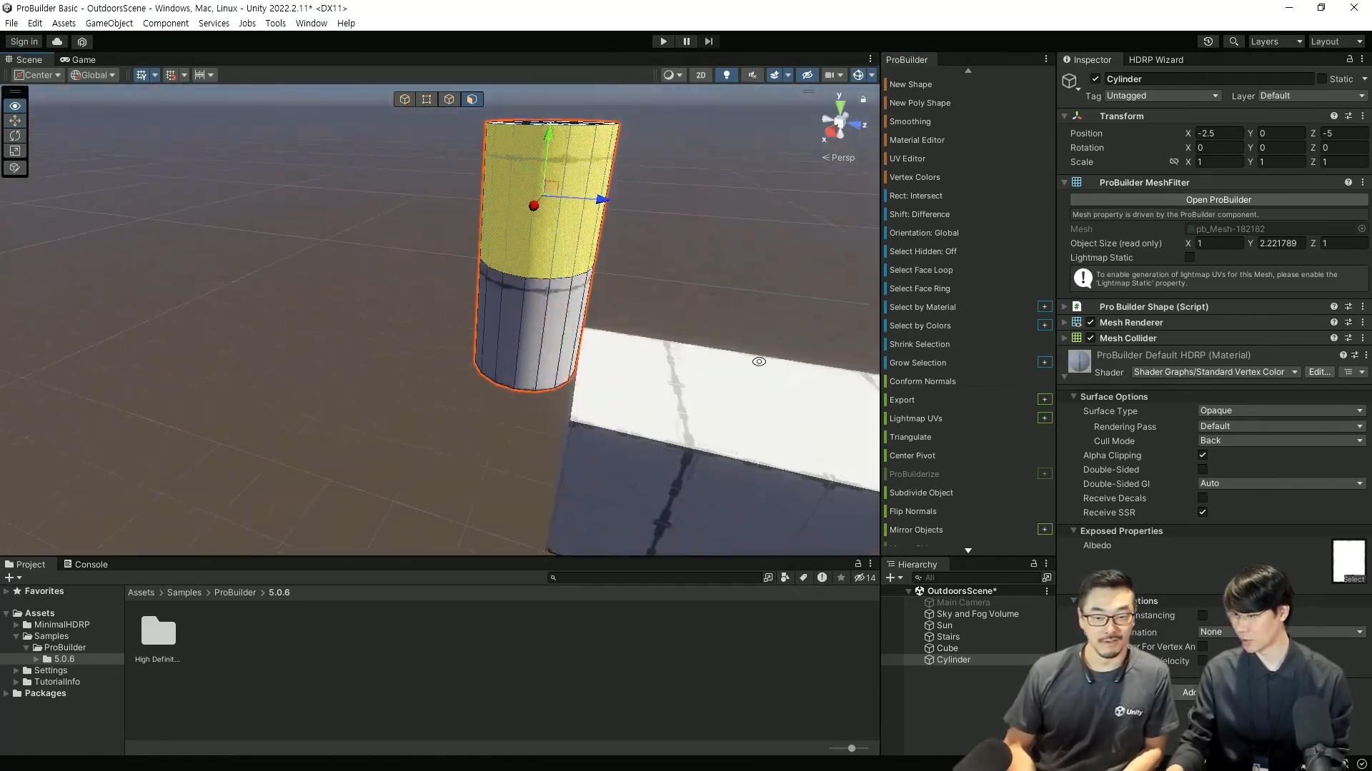Click the cloud services icon

(57, 41)
